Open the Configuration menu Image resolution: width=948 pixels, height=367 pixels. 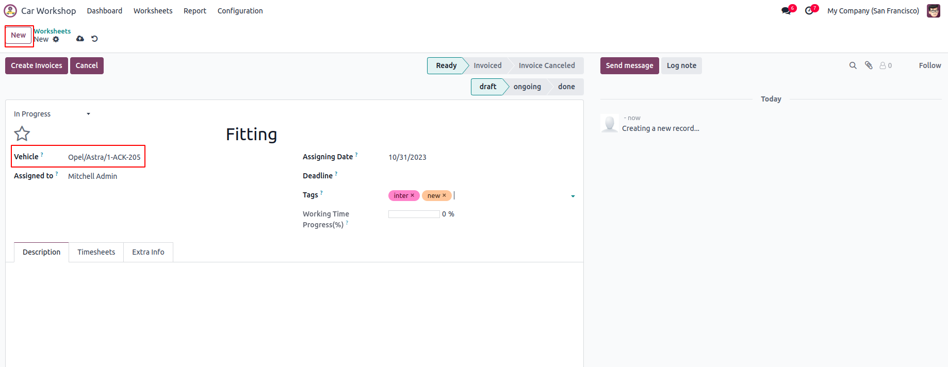click(x=240, y=11)
